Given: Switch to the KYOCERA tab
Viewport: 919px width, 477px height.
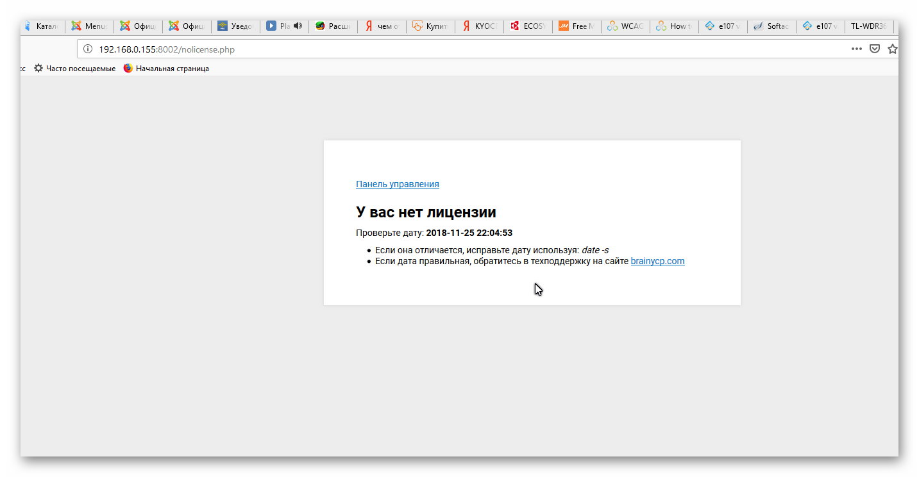Looking at the screenshot, I should pos(480,26).
